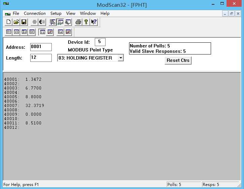Open the File menu
Screen dimensions: 244x189
pos(16,13)
